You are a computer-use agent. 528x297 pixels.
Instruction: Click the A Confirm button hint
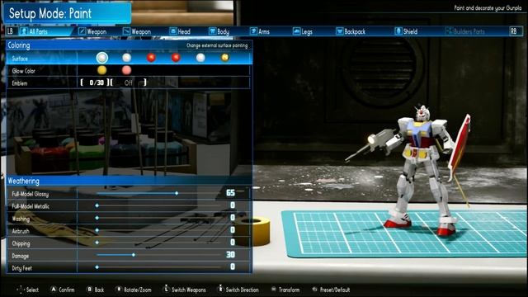pos(63,290)
